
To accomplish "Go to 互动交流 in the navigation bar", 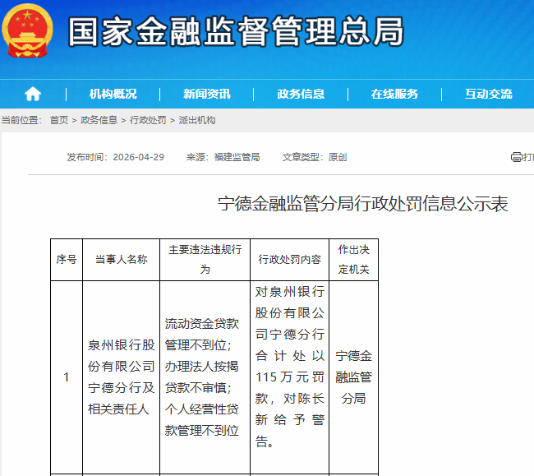I will [x=488, y=94].
